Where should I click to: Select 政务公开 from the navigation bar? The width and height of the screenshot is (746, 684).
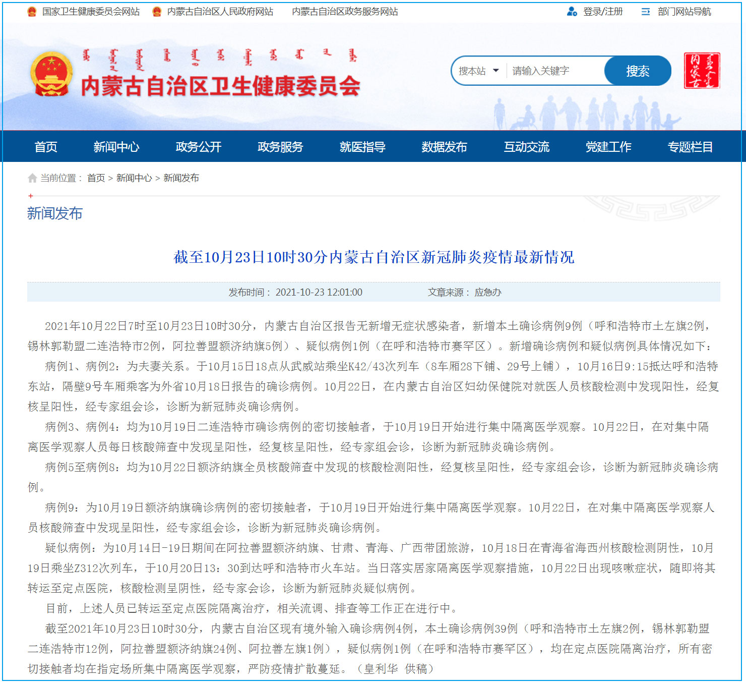point(198,147)
